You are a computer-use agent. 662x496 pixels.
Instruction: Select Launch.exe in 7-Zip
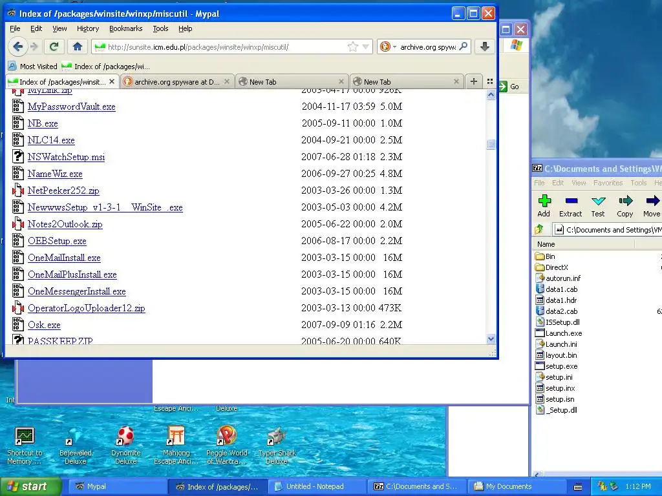click(x=559, y=333)
